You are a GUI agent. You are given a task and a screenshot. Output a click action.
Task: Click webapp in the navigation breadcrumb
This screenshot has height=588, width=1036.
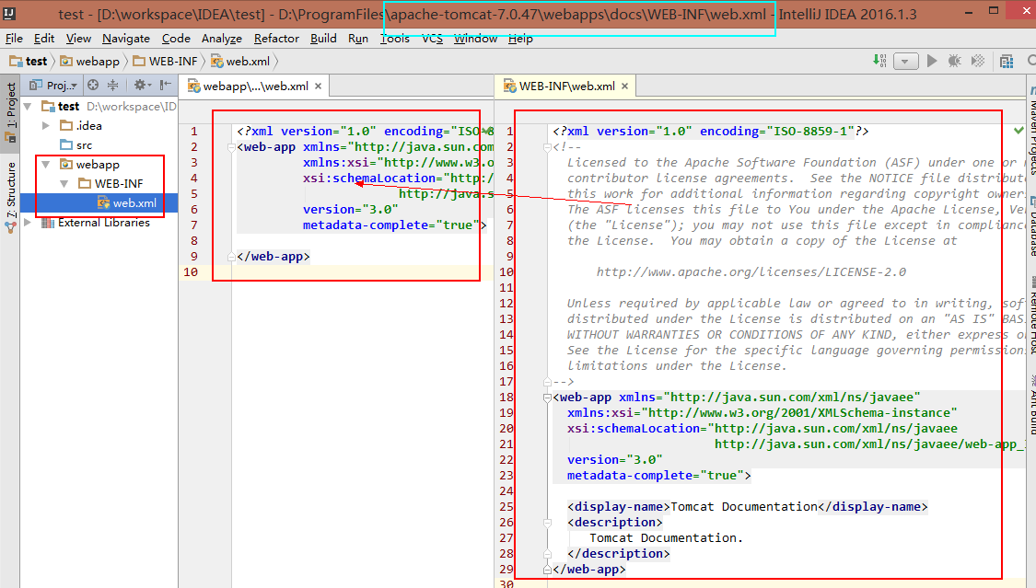coord(90,62)
